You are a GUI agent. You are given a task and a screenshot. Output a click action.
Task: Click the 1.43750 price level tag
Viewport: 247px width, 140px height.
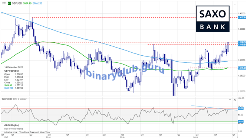click(242, 17)
